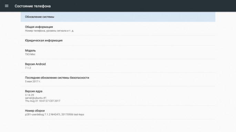The height and width of the screenshot is (132, 236).
Task: Select the Версия ядра entry
Action: pos(118,96)
